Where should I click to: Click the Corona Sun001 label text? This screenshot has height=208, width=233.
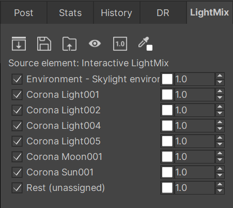click(60, 172)
